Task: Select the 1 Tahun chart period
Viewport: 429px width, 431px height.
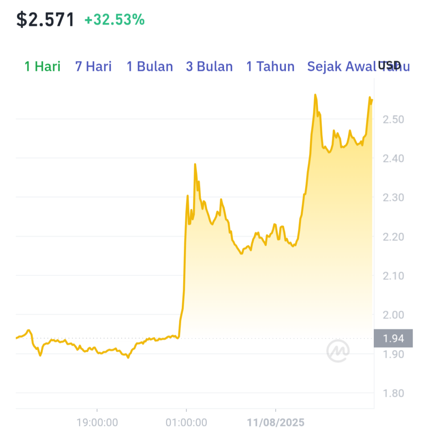Action: (x=271, y=67)
